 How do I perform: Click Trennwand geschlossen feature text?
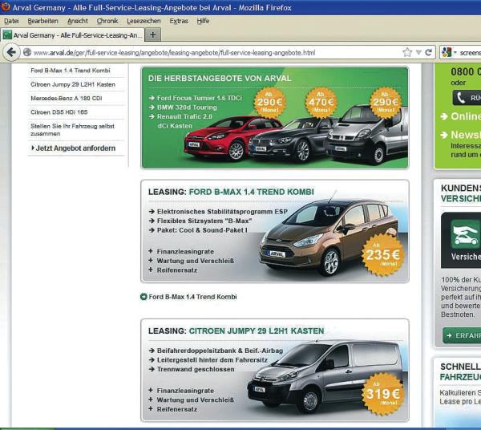(196, 369)
